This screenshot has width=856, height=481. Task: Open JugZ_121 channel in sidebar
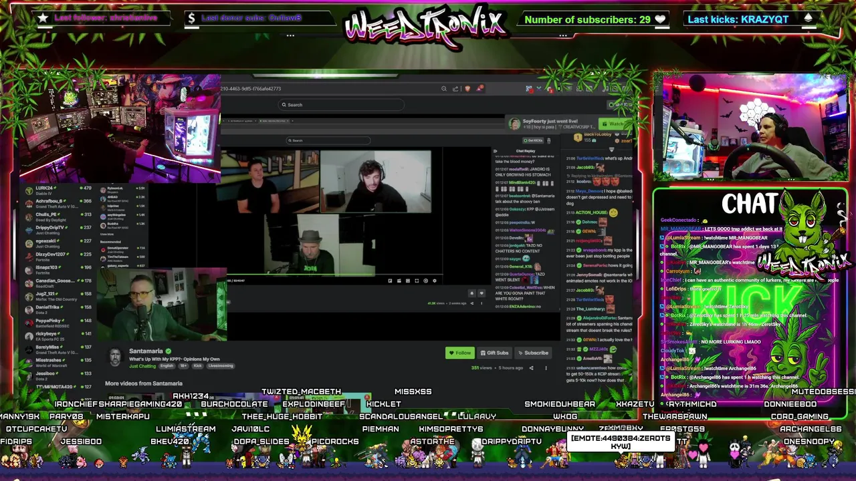coord(58,296)
